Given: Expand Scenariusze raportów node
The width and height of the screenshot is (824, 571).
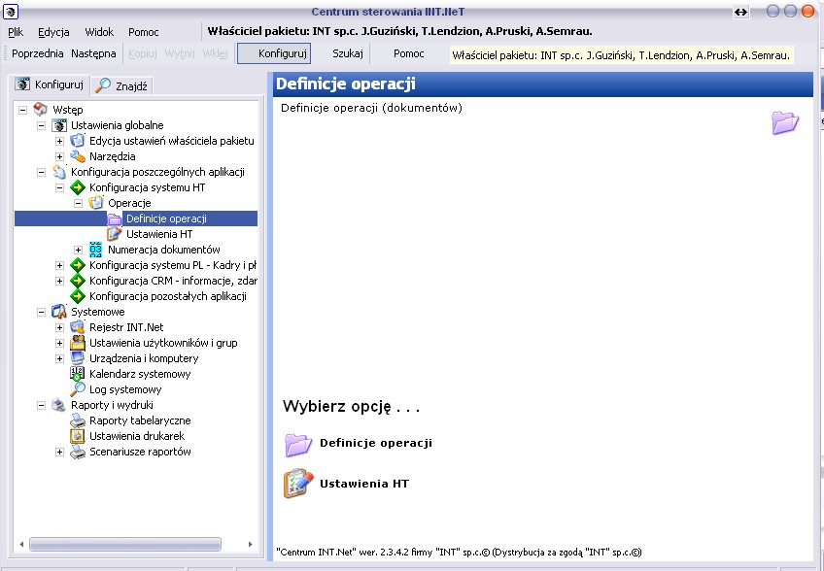Looking at the screenshot, I should tap(59, 452).
